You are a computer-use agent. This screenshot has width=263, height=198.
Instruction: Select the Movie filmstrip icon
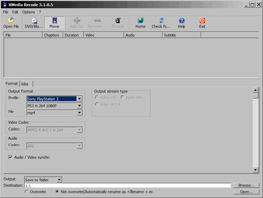54,21
